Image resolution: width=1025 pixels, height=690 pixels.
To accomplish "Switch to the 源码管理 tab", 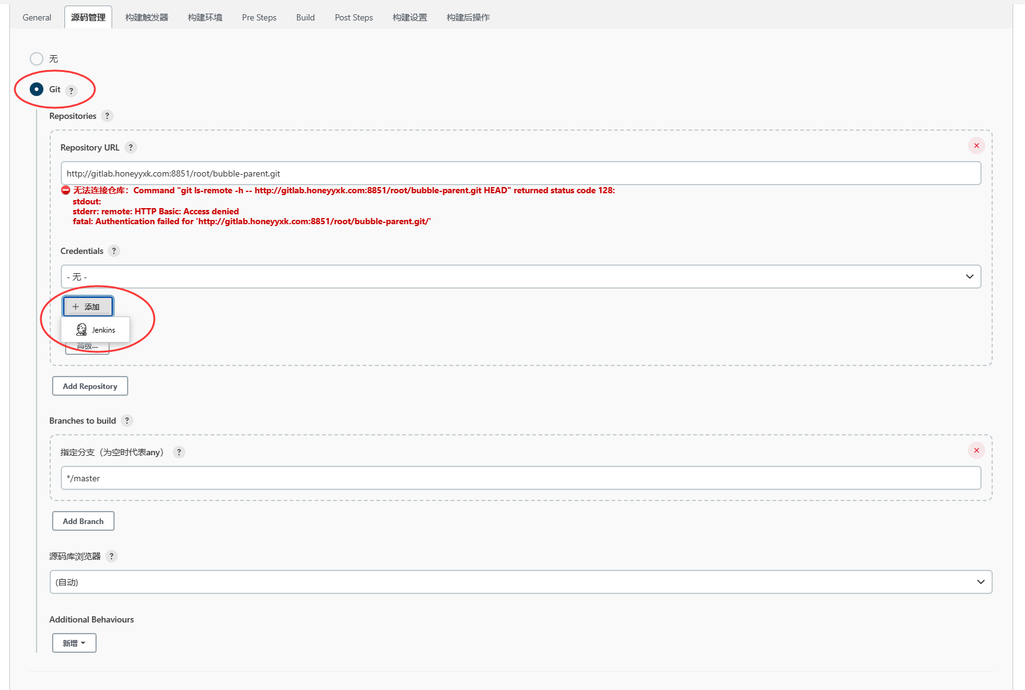I will click(x=88, y=17).
